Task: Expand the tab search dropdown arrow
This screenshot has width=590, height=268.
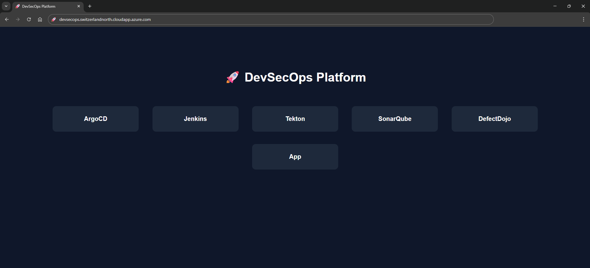Action: click(x=6, y=6)
